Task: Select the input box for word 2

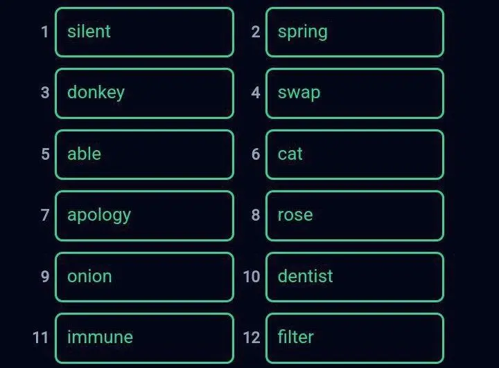Action: 355,32
